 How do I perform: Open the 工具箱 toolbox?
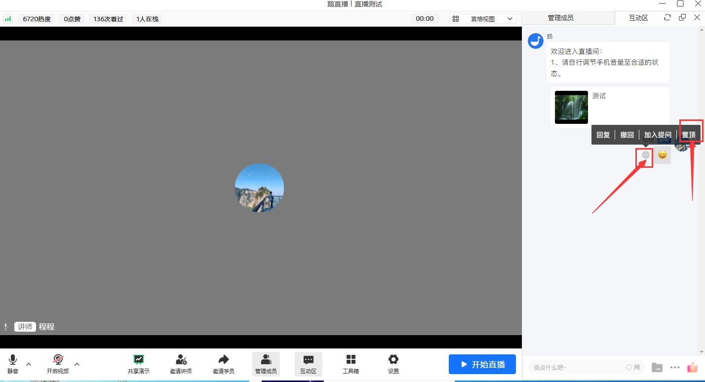click(351, 364)
